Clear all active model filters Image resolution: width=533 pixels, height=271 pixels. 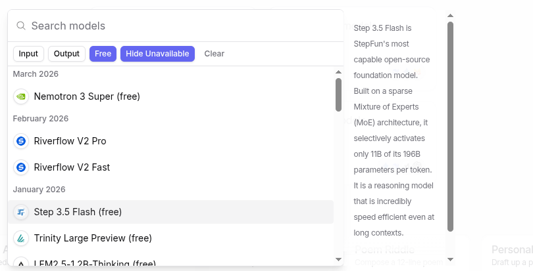(x=214, y=54)
